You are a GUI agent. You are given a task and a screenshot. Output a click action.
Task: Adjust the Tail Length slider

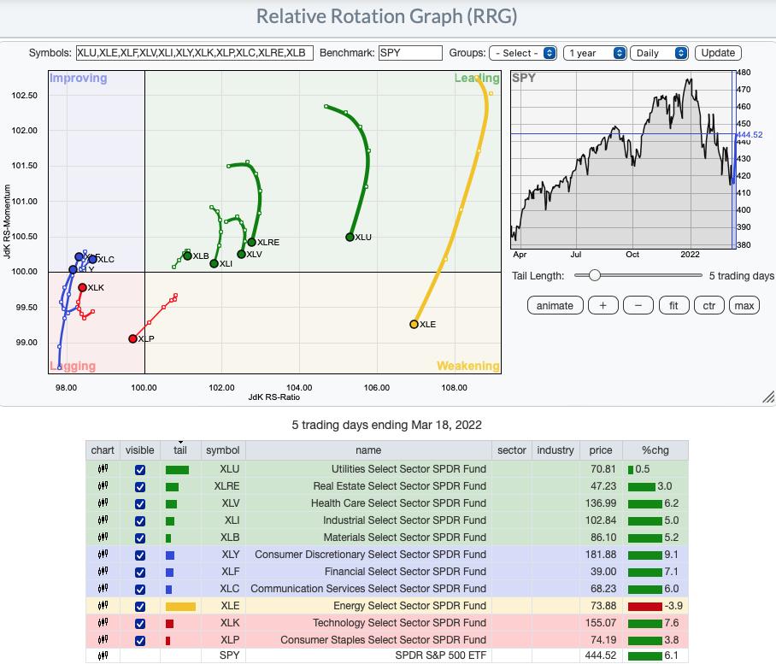click(x=594, y=275)
